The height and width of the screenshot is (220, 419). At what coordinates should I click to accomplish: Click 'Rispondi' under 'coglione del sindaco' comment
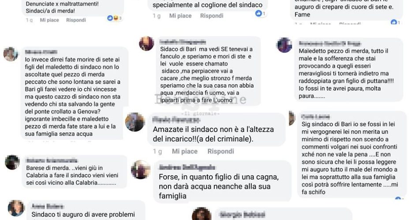(212, 16)
